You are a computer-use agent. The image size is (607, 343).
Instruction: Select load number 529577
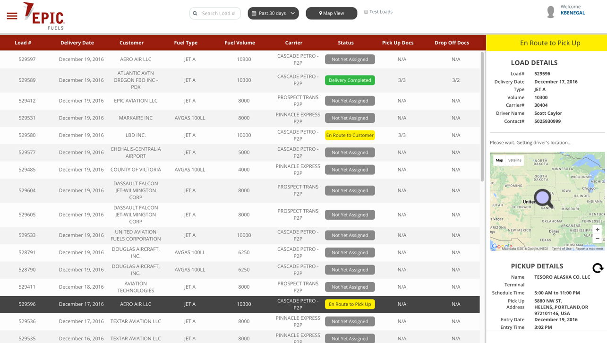click(x=27, y=153)
